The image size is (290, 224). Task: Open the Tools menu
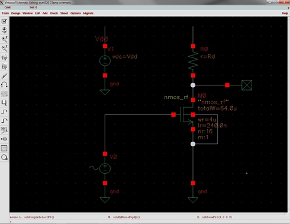5,13
